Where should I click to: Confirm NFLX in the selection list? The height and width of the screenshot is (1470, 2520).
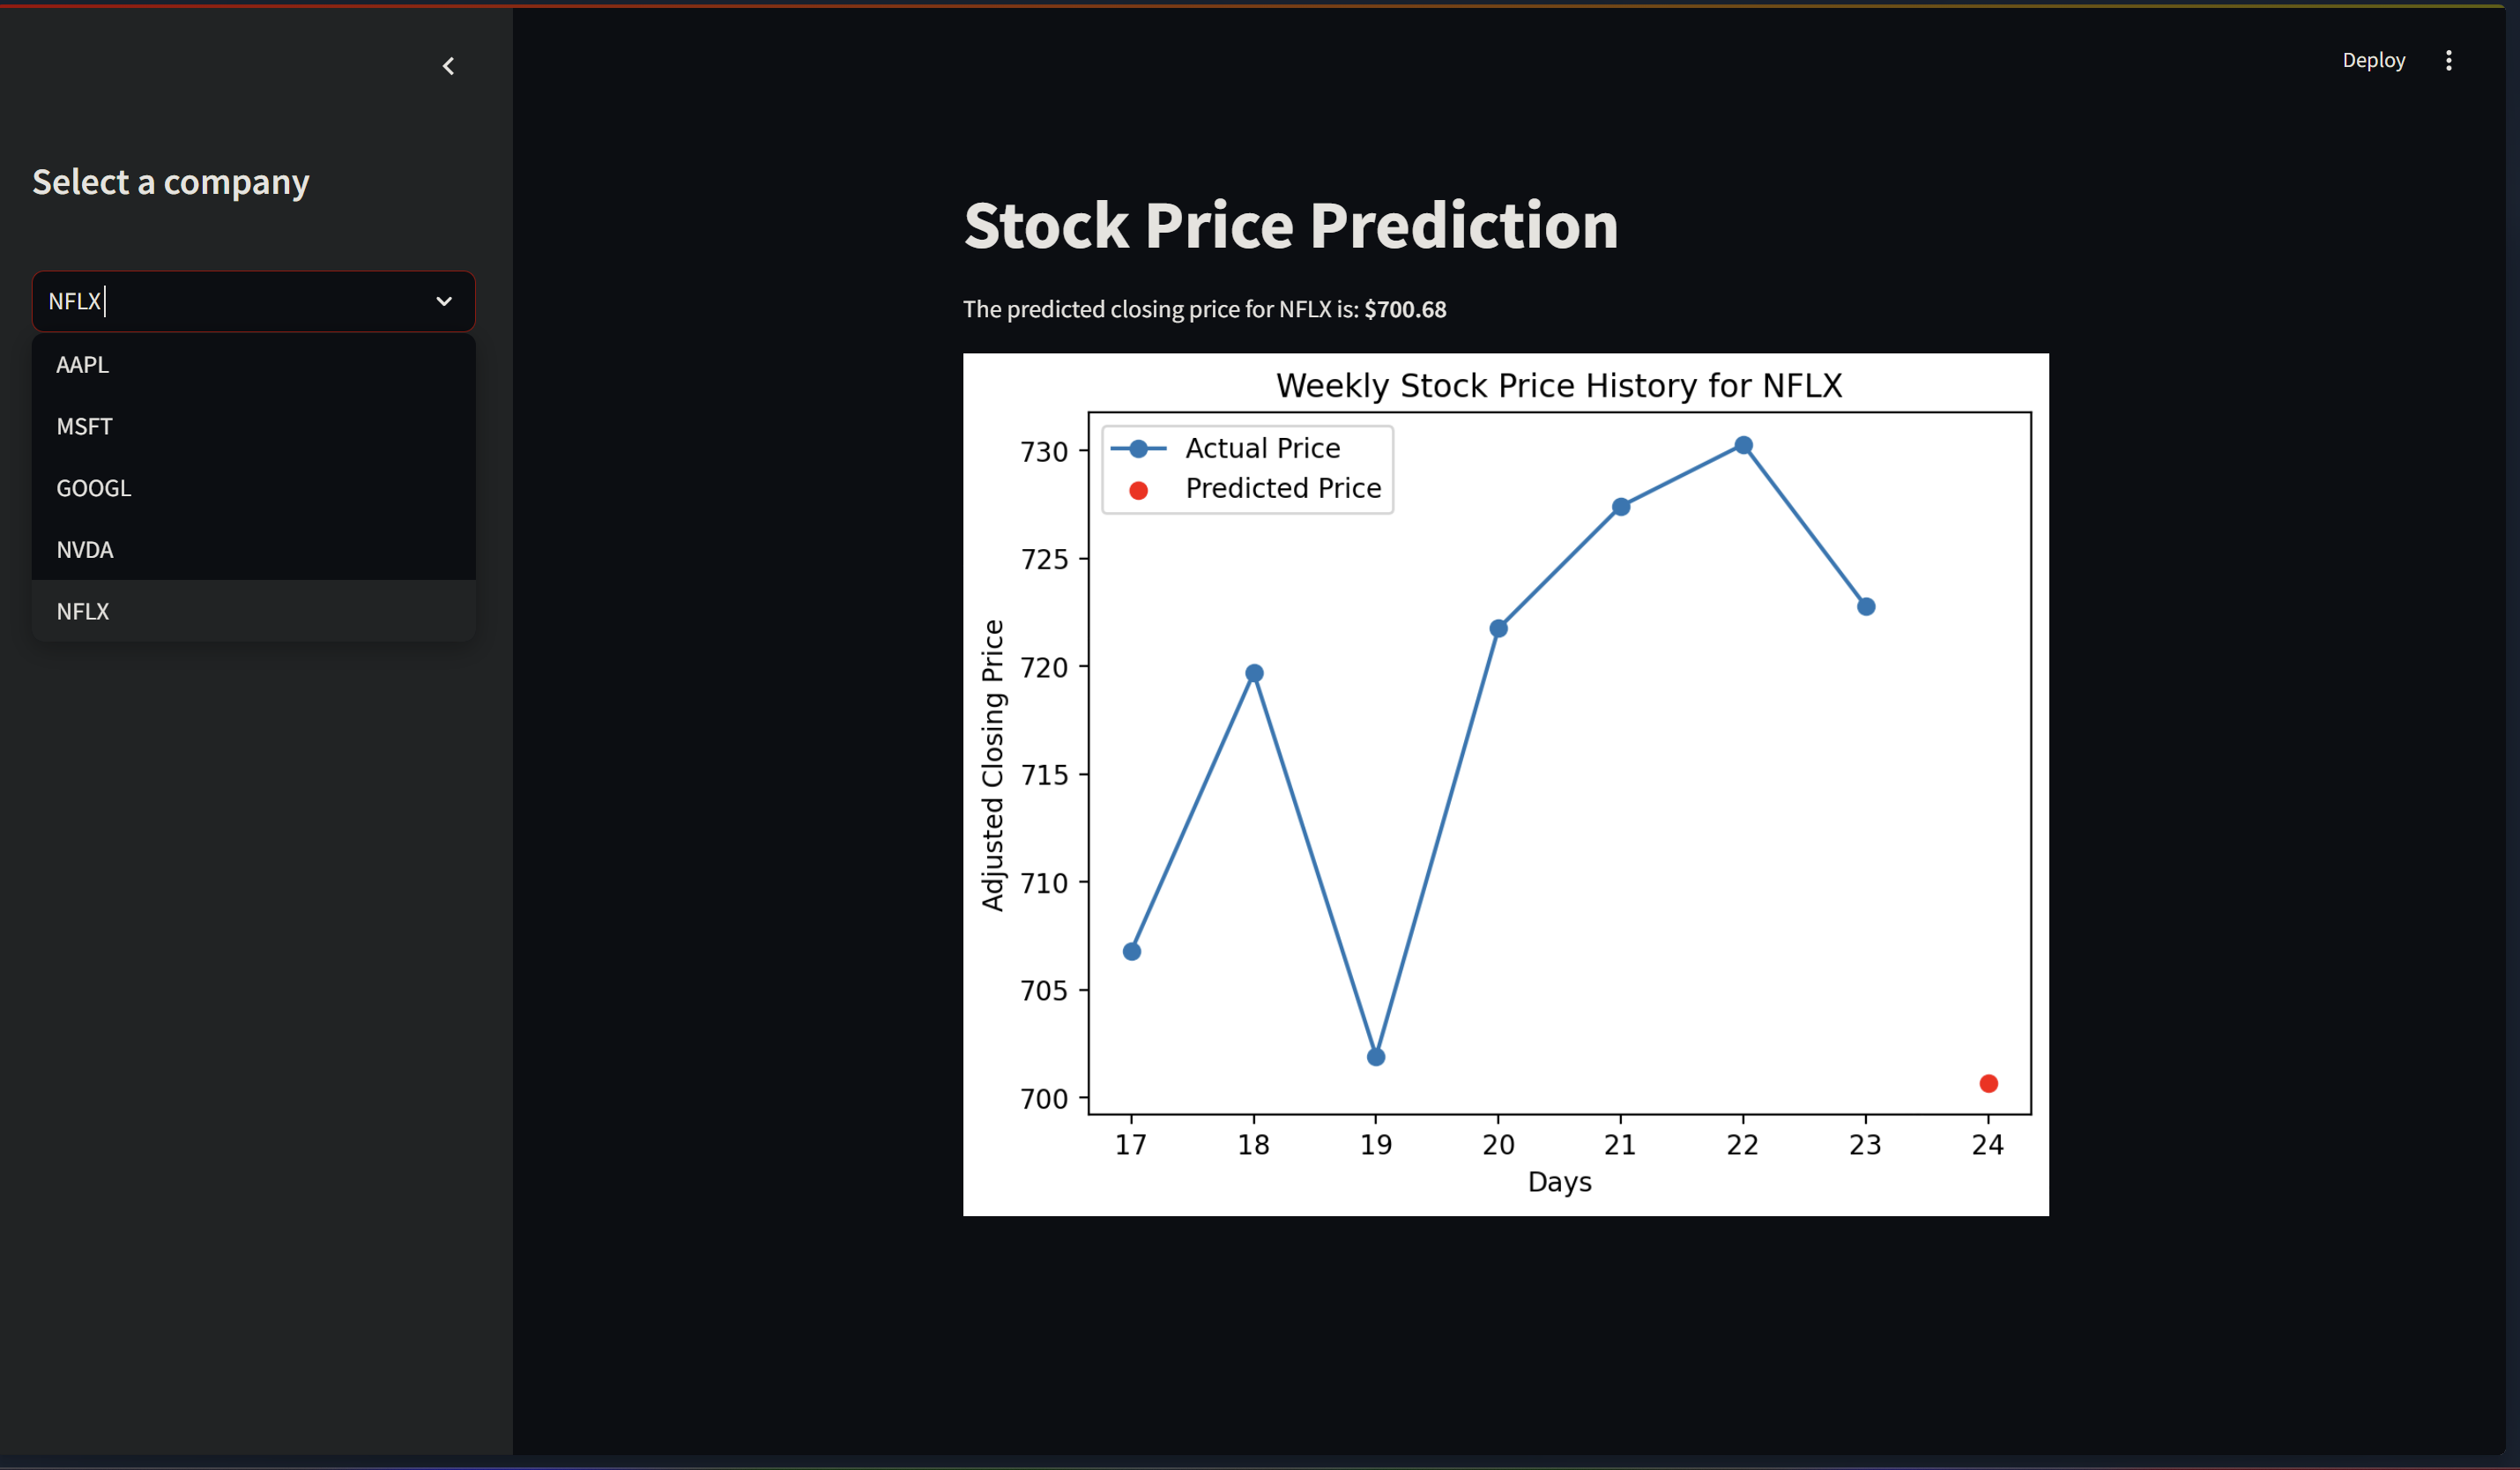pos(84,611)
